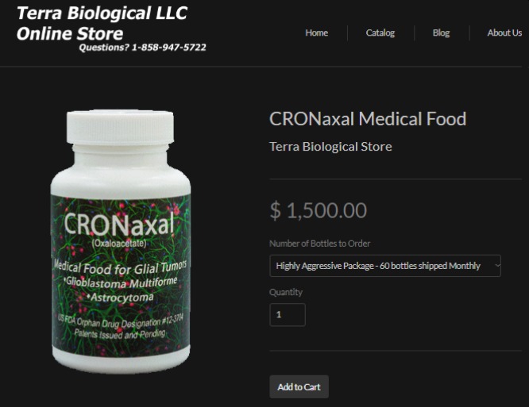Open the Number of Bottles dropdown
The height and width of the screenshot is (407, 529).
point(385,266)
